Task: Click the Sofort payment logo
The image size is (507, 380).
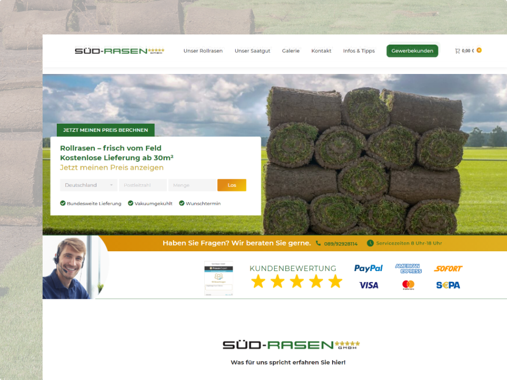Action: tap(448, 269)
